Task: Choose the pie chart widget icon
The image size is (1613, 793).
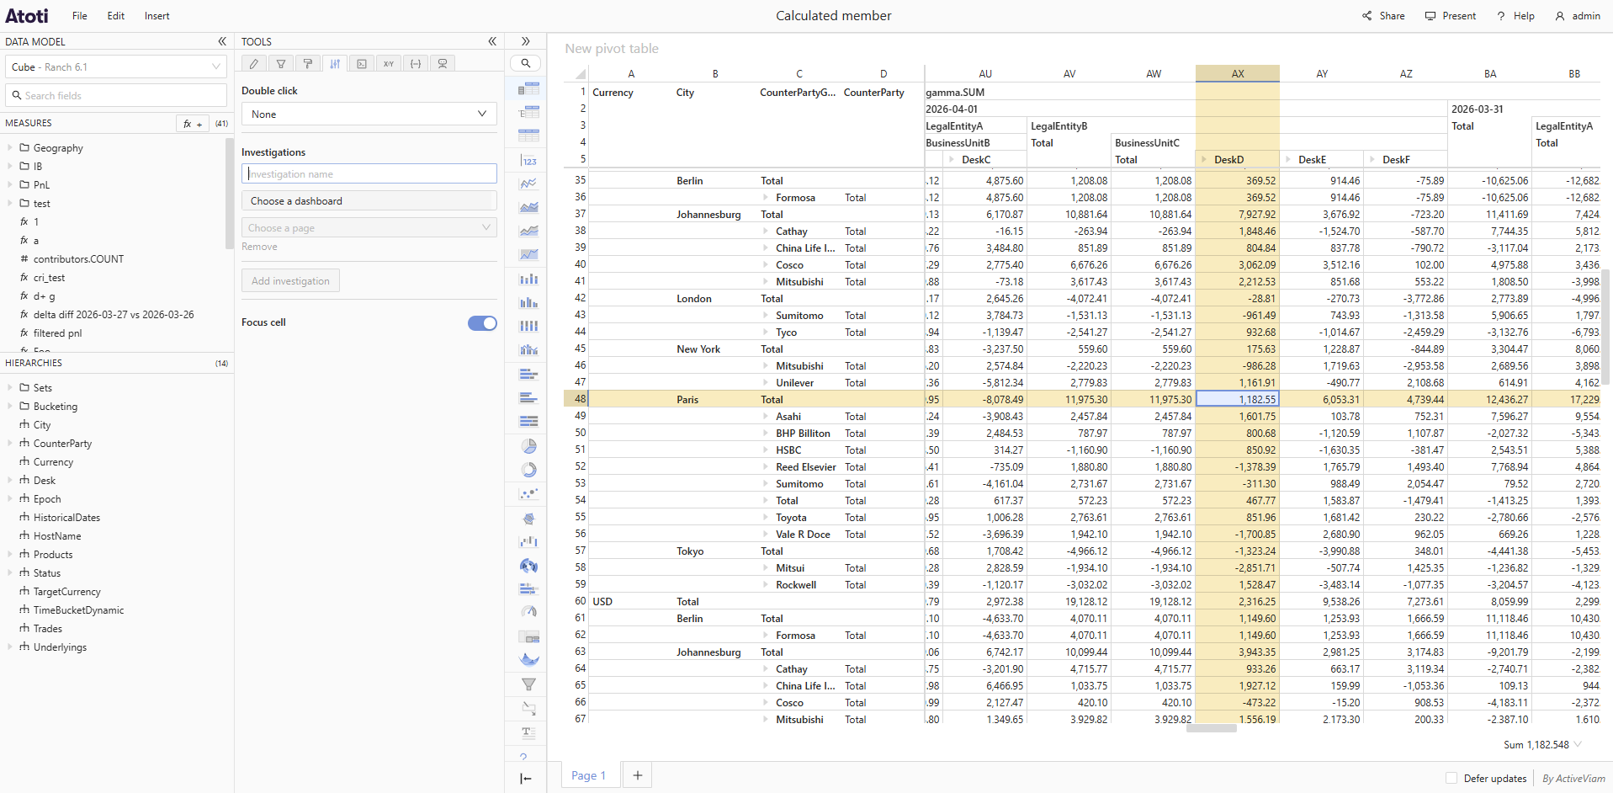Action: pyautogui.click(x=528, y=446)
